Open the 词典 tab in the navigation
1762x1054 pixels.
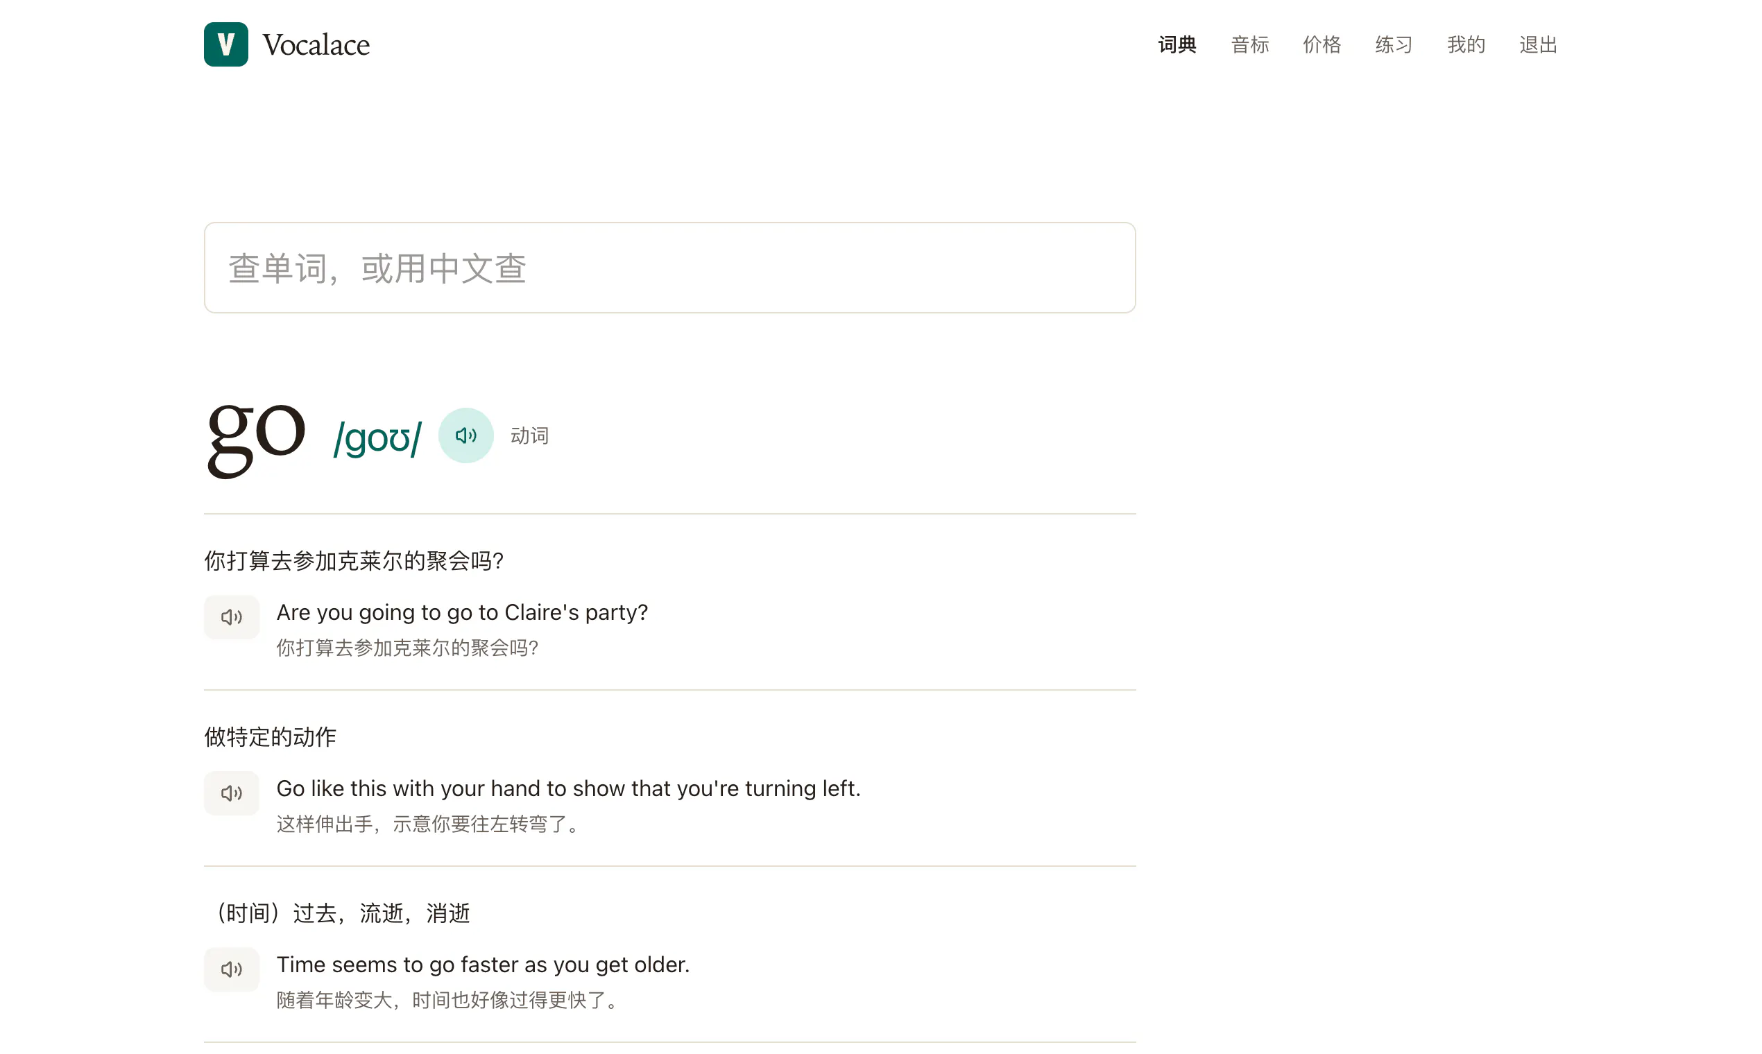pyautogui.click(x=1177, y=45)
